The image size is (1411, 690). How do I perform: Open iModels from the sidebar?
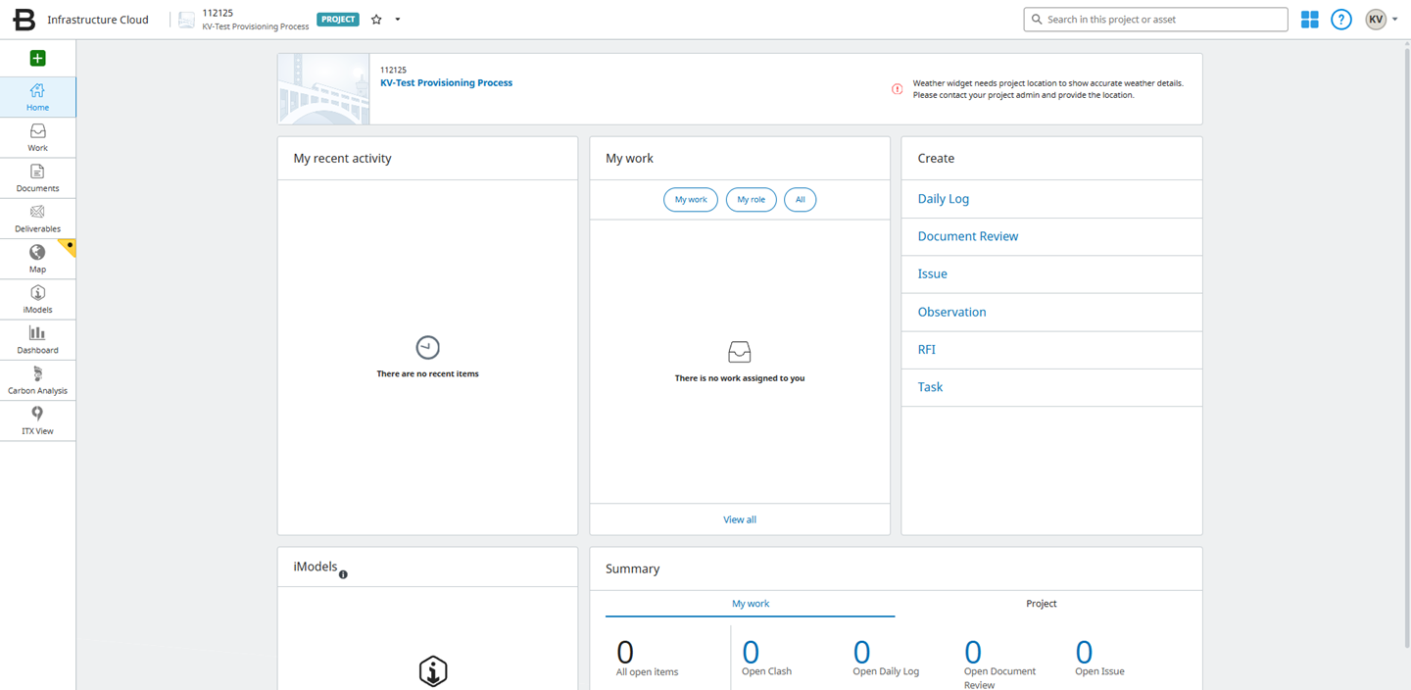pyautogui.click(x=37, y=299)
